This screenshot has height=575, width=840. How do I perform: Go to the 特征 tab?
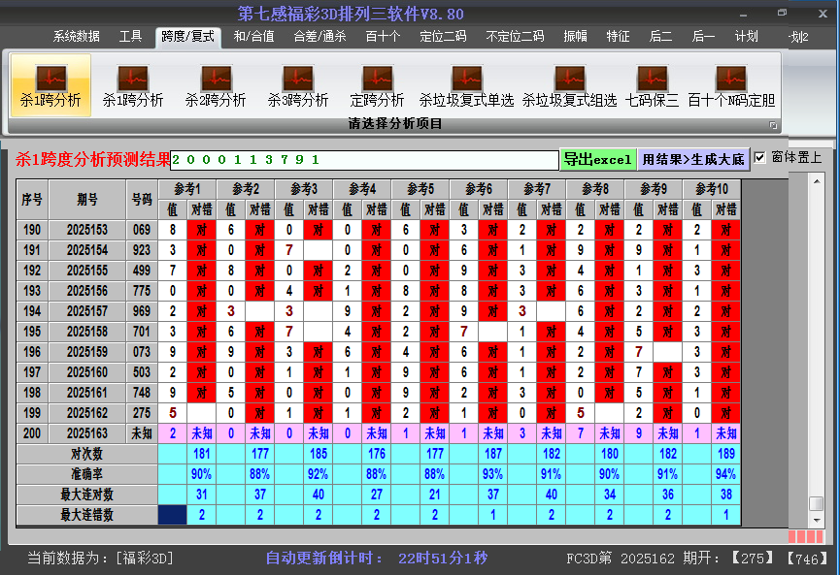(618, 37)
